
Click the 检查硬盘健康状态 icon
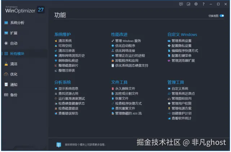[x=56, y=104]
